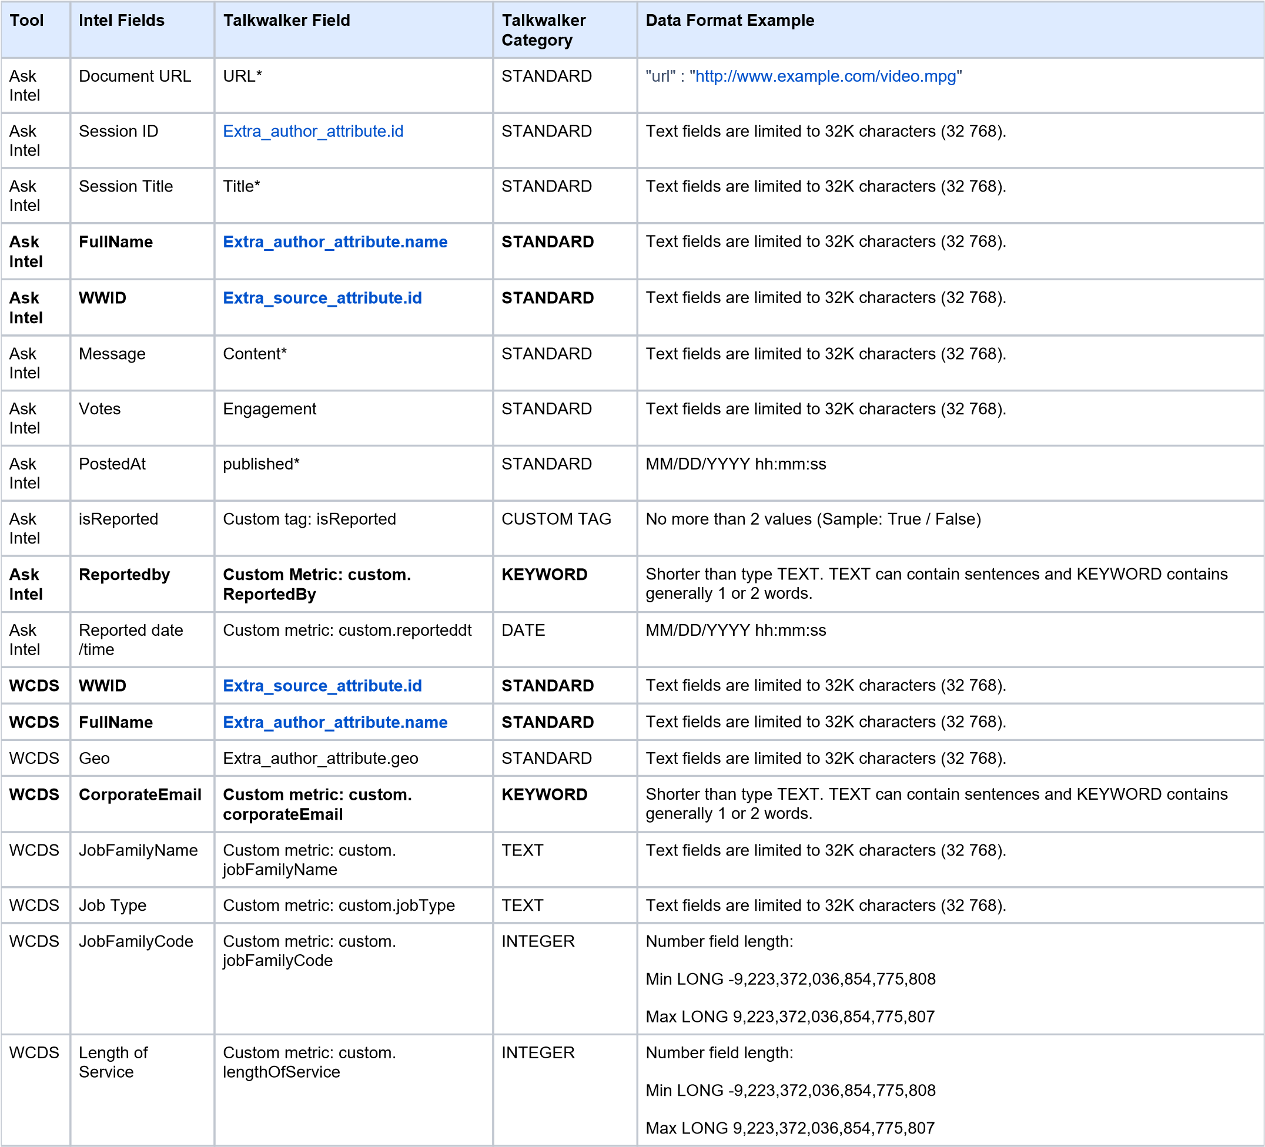
Task: Click the lower Extra_author_attribute.name link
Action: pos(335,722)
